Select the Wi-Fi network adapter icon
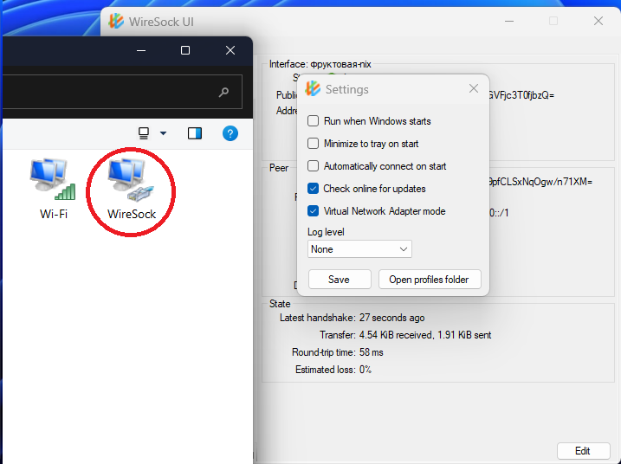 point(54,190)
